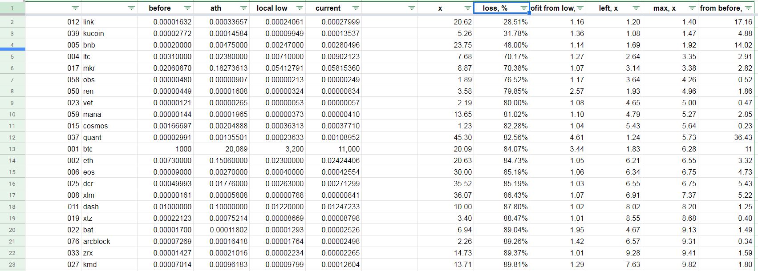The height and width of the screenshot is (271, 758).
Task: Click the 'ltc' coin name cell
Action: 109,56
